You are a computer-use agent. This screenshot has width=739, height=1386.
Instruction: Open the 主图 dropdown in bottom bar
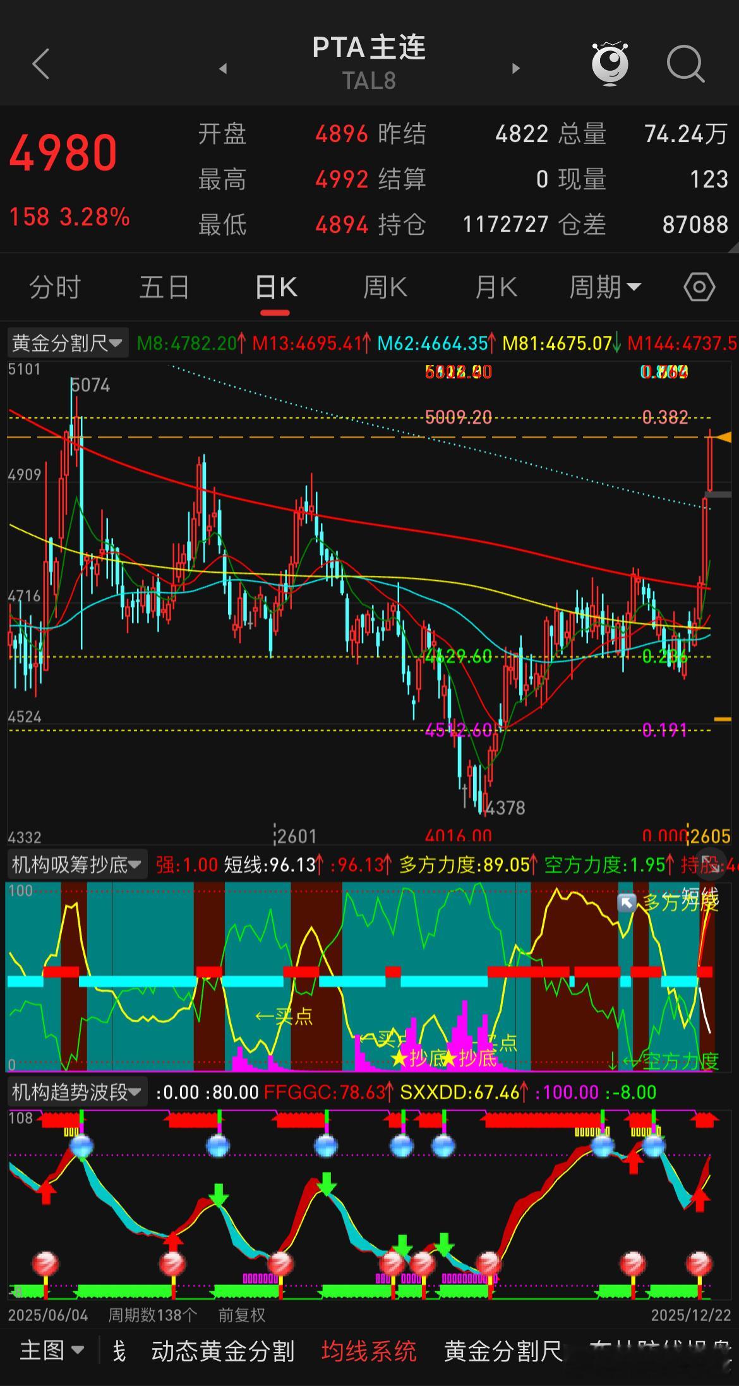[x=52, y=1350]
